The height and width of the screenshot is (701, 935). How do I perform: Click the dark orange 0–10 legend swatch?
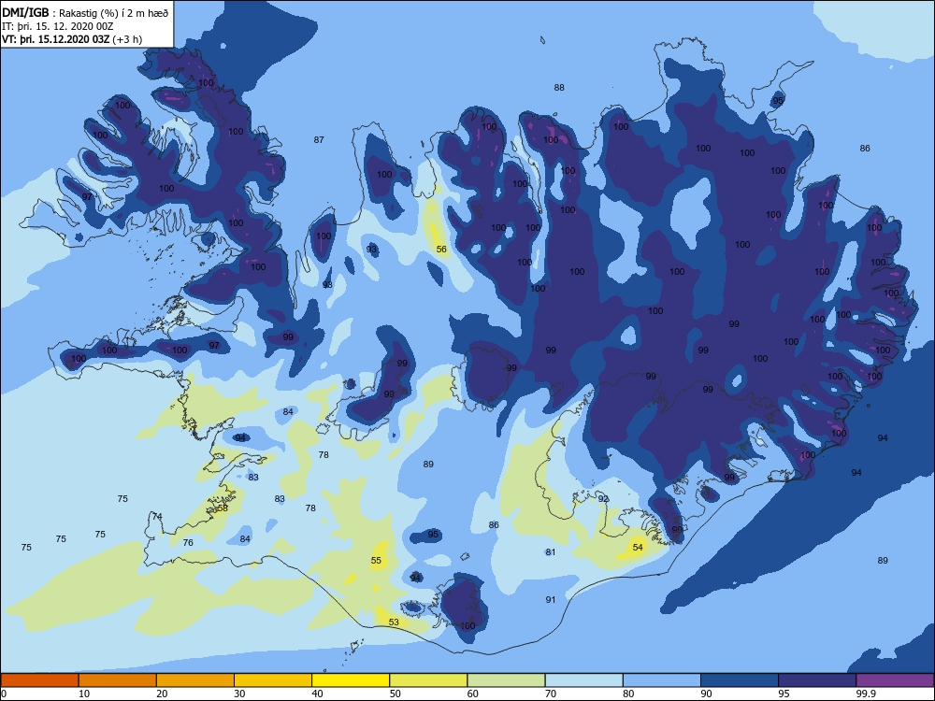coord(39,680)
